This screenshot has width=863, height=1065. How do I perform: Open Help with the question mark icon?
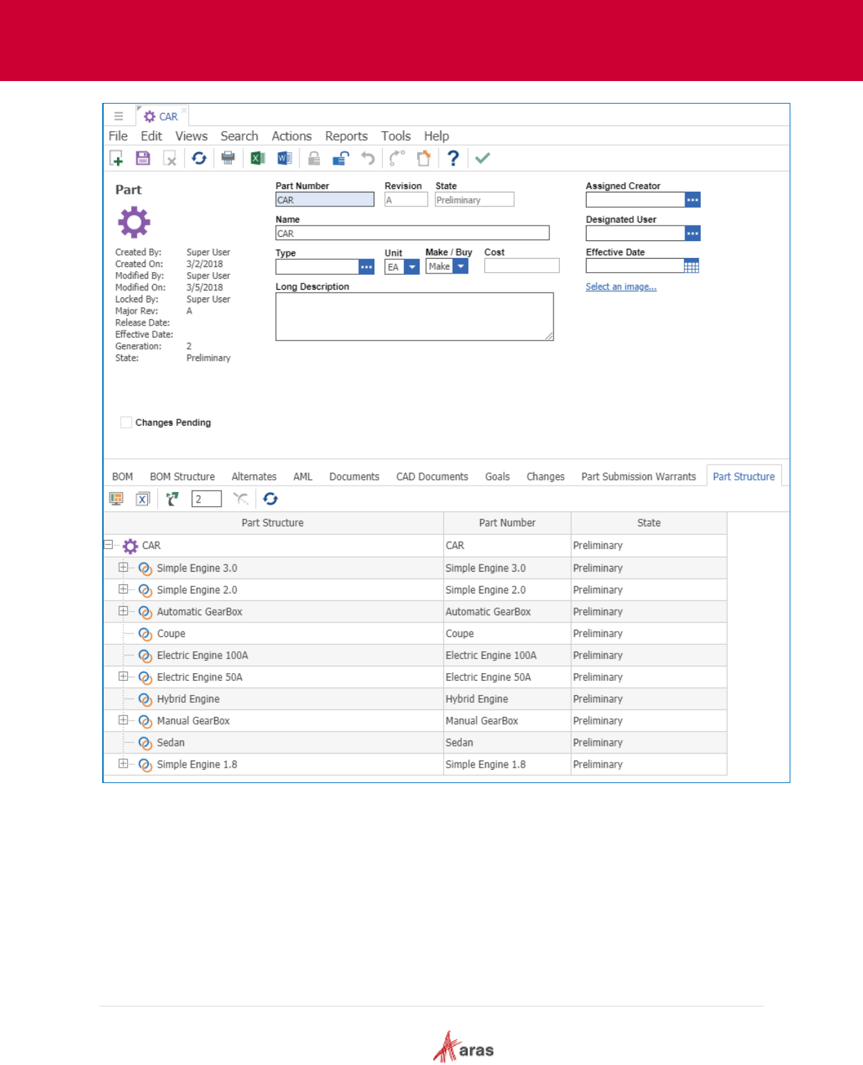453,159
